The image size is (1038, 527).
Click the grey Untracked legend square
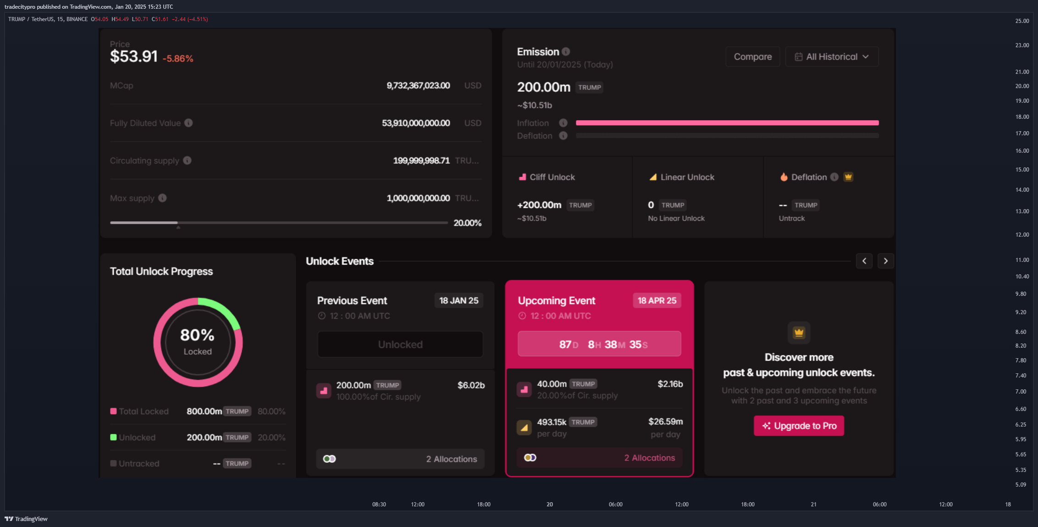point(113,463)
